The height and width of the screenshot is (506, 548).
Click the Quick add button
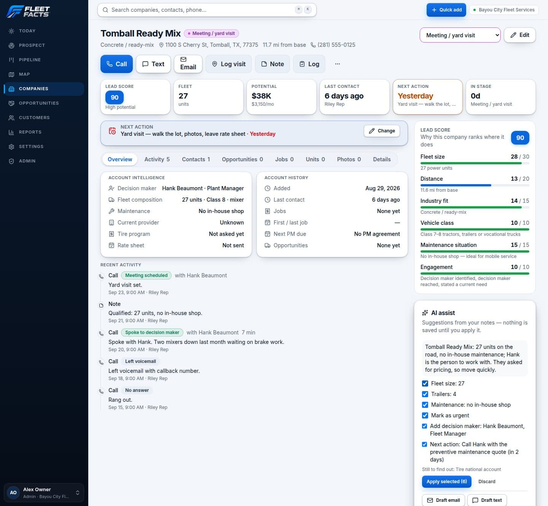tap(446, 10)
